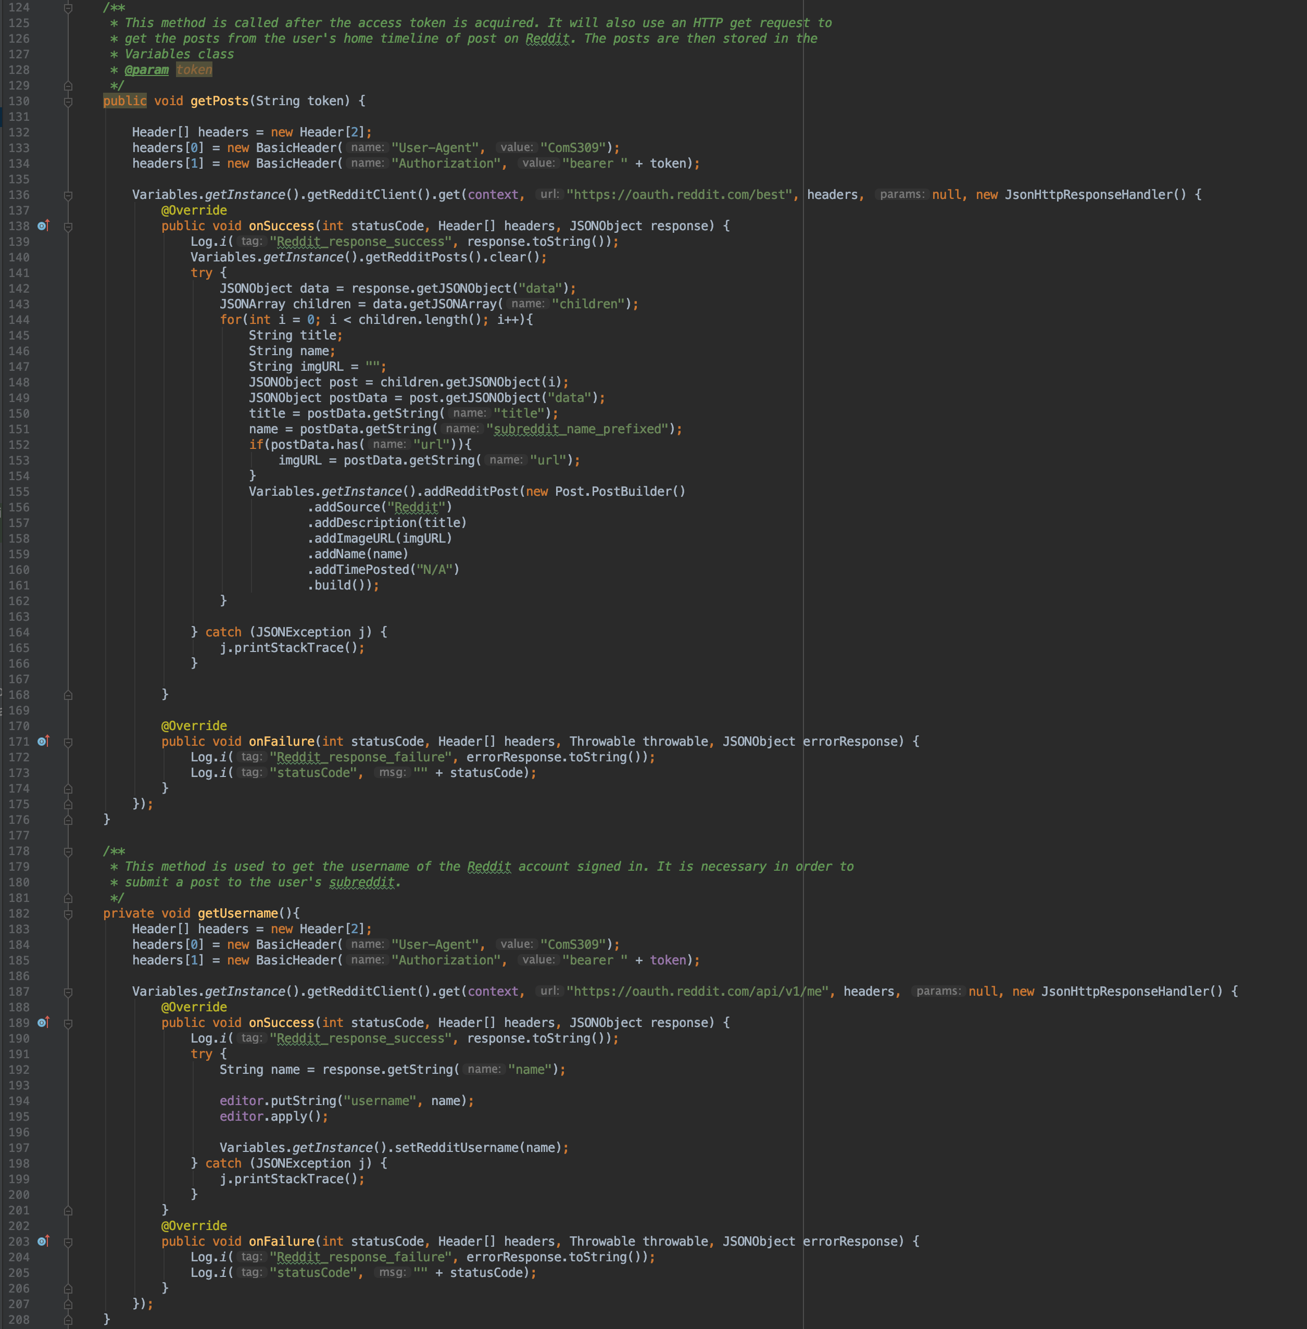Click the @Override annotation on line 202

coord(194,1225)
